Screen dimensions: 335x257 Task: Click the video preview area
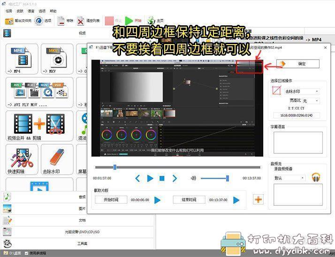coord(177,108)
